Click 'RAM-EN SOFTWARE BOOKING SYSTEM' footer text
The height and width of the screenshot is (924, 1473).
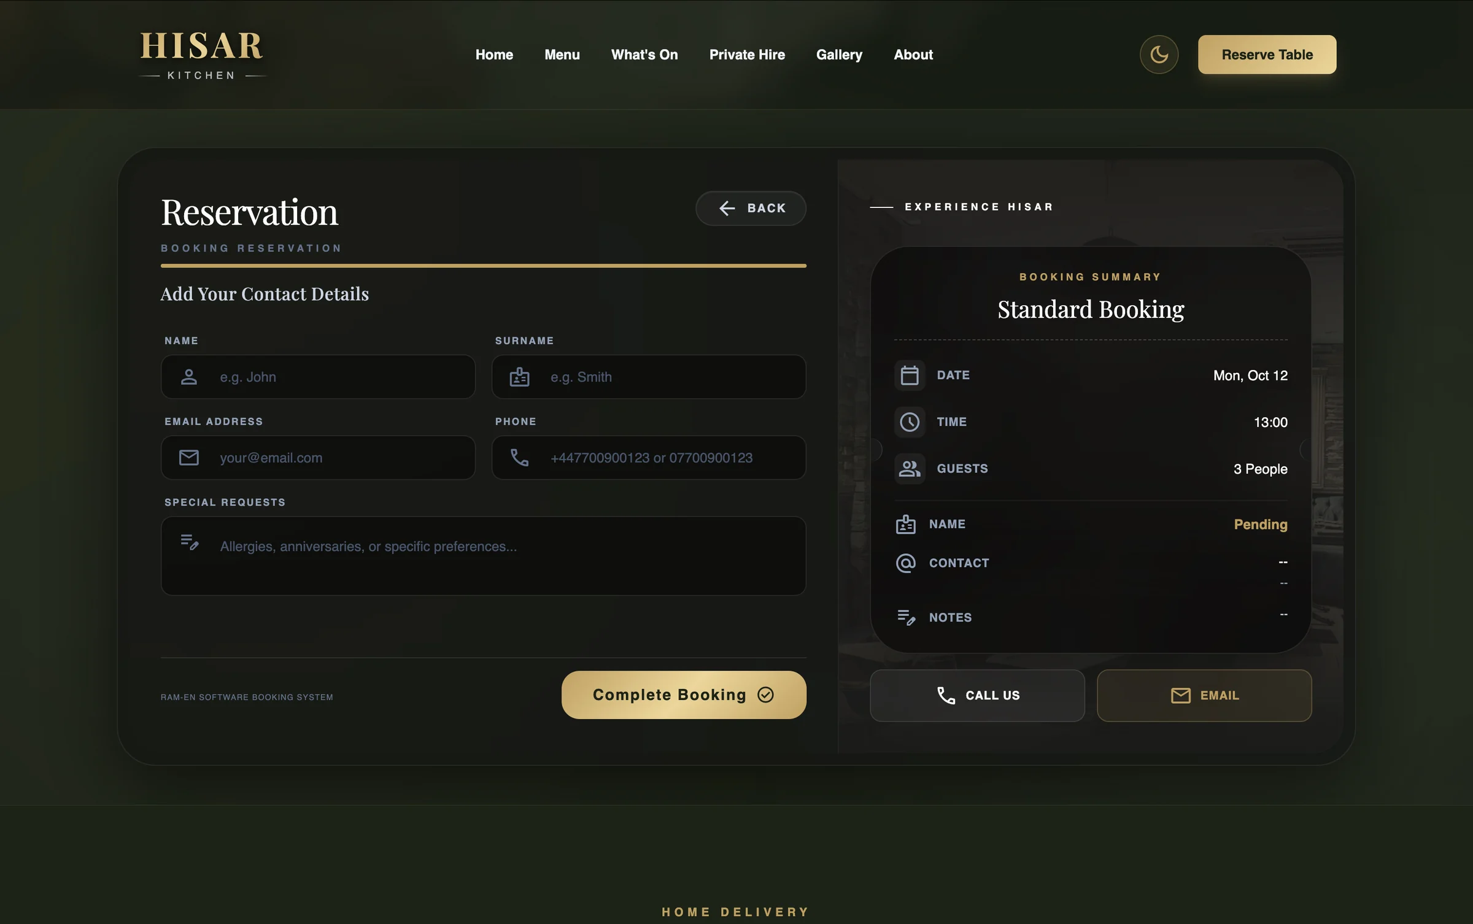(x=247, y=697)
